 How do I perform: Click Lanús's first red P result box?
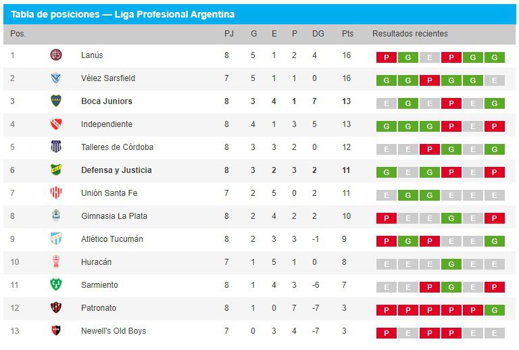[386, 57]
